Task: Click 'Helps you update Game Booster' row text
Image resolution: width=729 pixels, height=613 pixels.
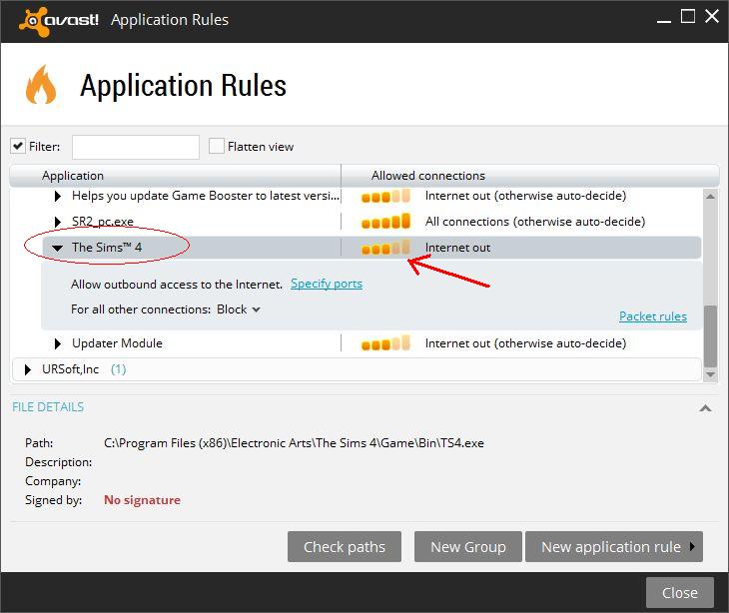Action: (206, 196)
